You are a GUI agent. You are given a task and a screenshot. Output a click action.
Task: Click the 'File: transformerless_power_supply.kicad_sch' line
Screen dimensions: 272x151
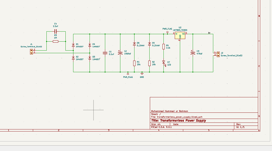click(x=177, y=117)
